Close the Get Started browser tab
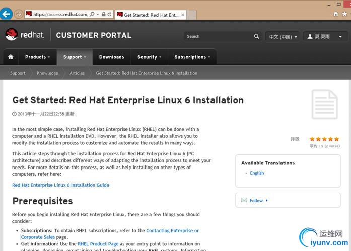Image resolution: width=351 pixels, height=251 pixels. pyautogui.click(x=183, y=15)
